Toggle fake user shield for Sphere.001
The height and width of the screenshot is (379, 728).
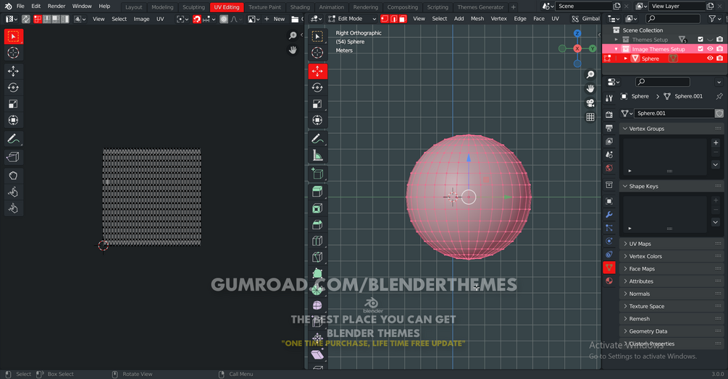(x=719, y=113)
